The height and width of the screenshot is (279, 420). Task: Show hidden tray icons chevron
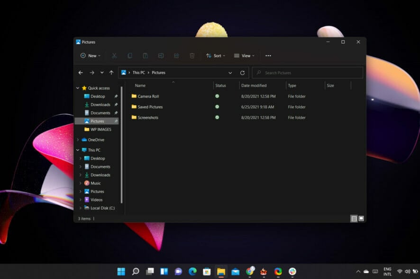(358, 271)
